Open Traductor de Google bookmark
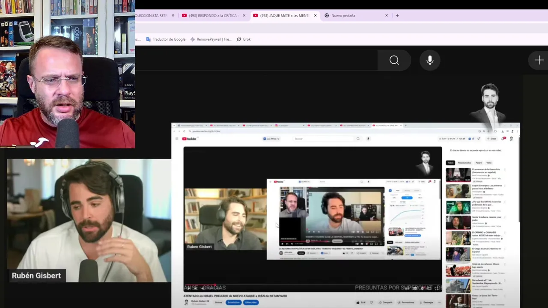This screenshot has height=308, width=548. tap(166, 39)
